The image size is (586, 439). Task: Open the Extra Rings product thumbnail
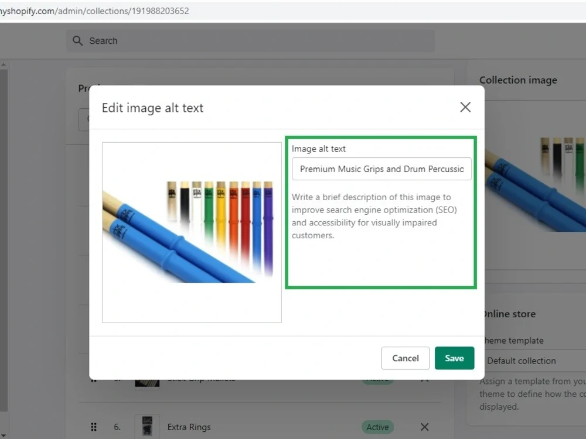(147, 426)
